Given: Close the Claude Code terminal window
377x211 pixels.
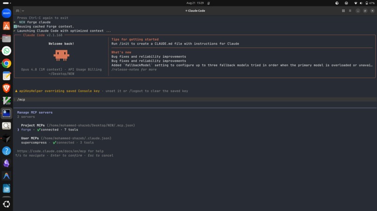Looking at the screenshot, I should [372, 11].
